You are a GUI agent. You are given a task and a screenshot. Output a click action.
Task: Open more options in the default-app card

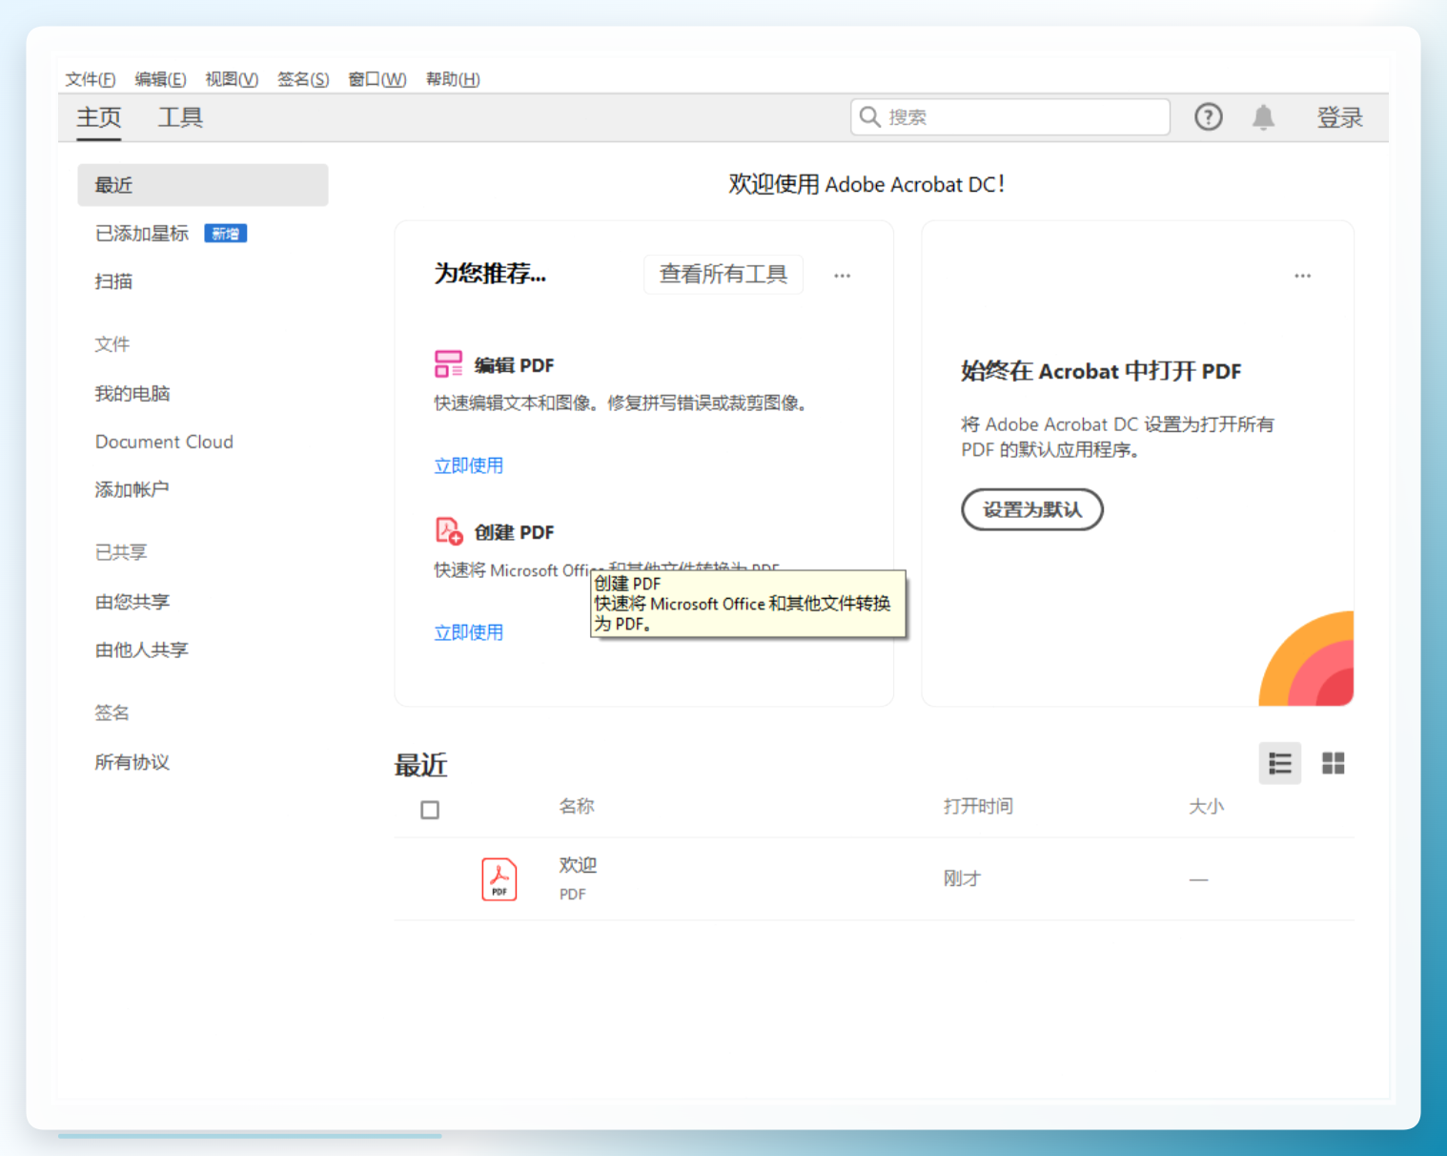click(1302, 276)
